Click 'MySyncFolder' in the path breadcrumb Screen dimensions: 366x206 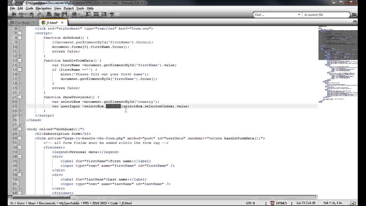[69, 203]
